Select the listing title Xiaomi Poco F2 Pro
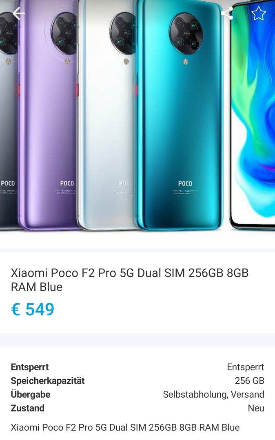Image resolution: width=275 pixels, height=440 pixels. point(129,280)
